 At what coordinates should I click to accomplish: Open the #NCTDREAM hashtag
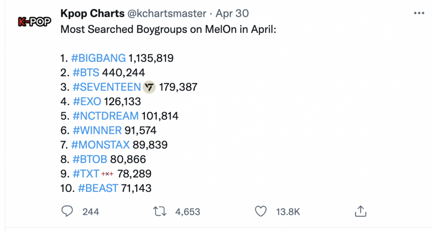click(105, 116)
